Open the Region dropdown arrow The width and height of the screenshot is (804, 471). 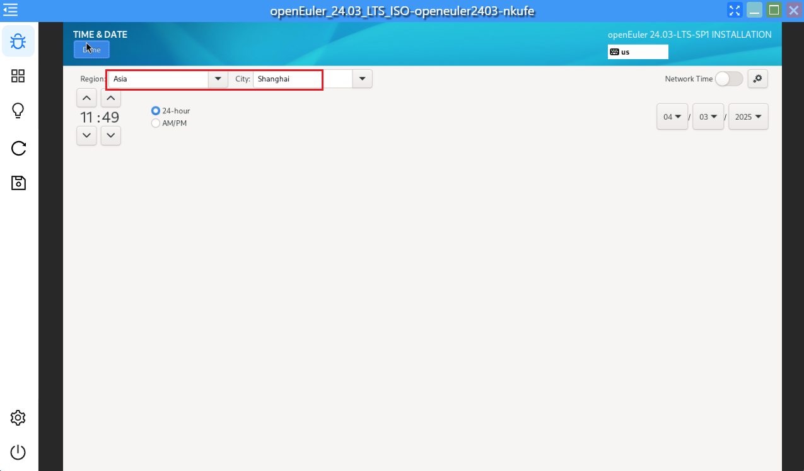tap(218, 79)
